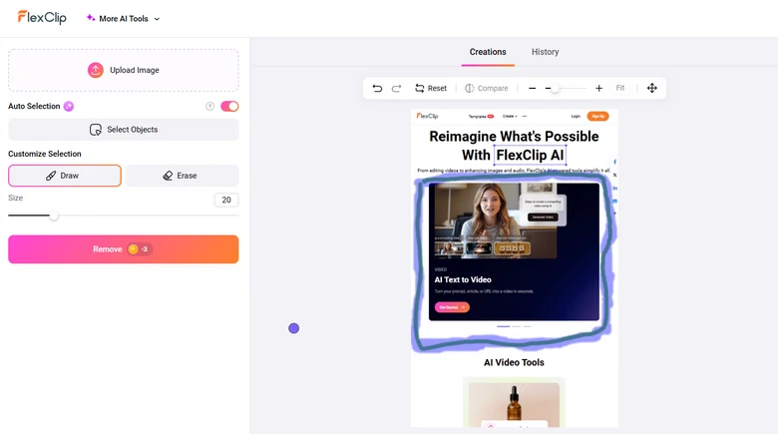
Task: Click the FlexClip logo
Action: point(42,18)
